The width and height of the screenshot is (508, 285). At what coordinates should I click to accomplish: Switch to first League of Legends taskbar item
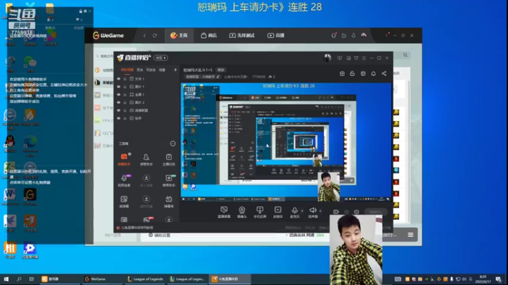[x=145, y=279]
